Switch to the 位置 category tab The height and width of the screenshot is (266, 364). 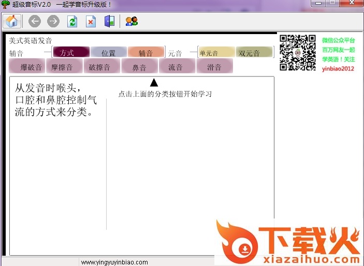pyautogui.click(x=108, y=52)
